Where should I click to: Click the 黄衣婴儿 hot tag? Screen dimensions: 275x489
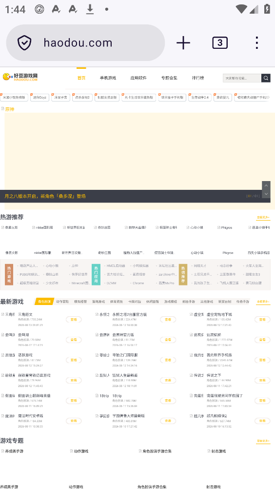pyautogui.click(x=223, y=97)
